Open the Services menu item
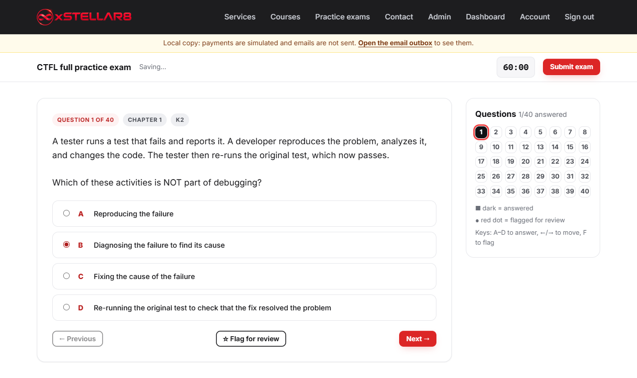This screenshot has width=637, height=378. [x=240, y=17]
